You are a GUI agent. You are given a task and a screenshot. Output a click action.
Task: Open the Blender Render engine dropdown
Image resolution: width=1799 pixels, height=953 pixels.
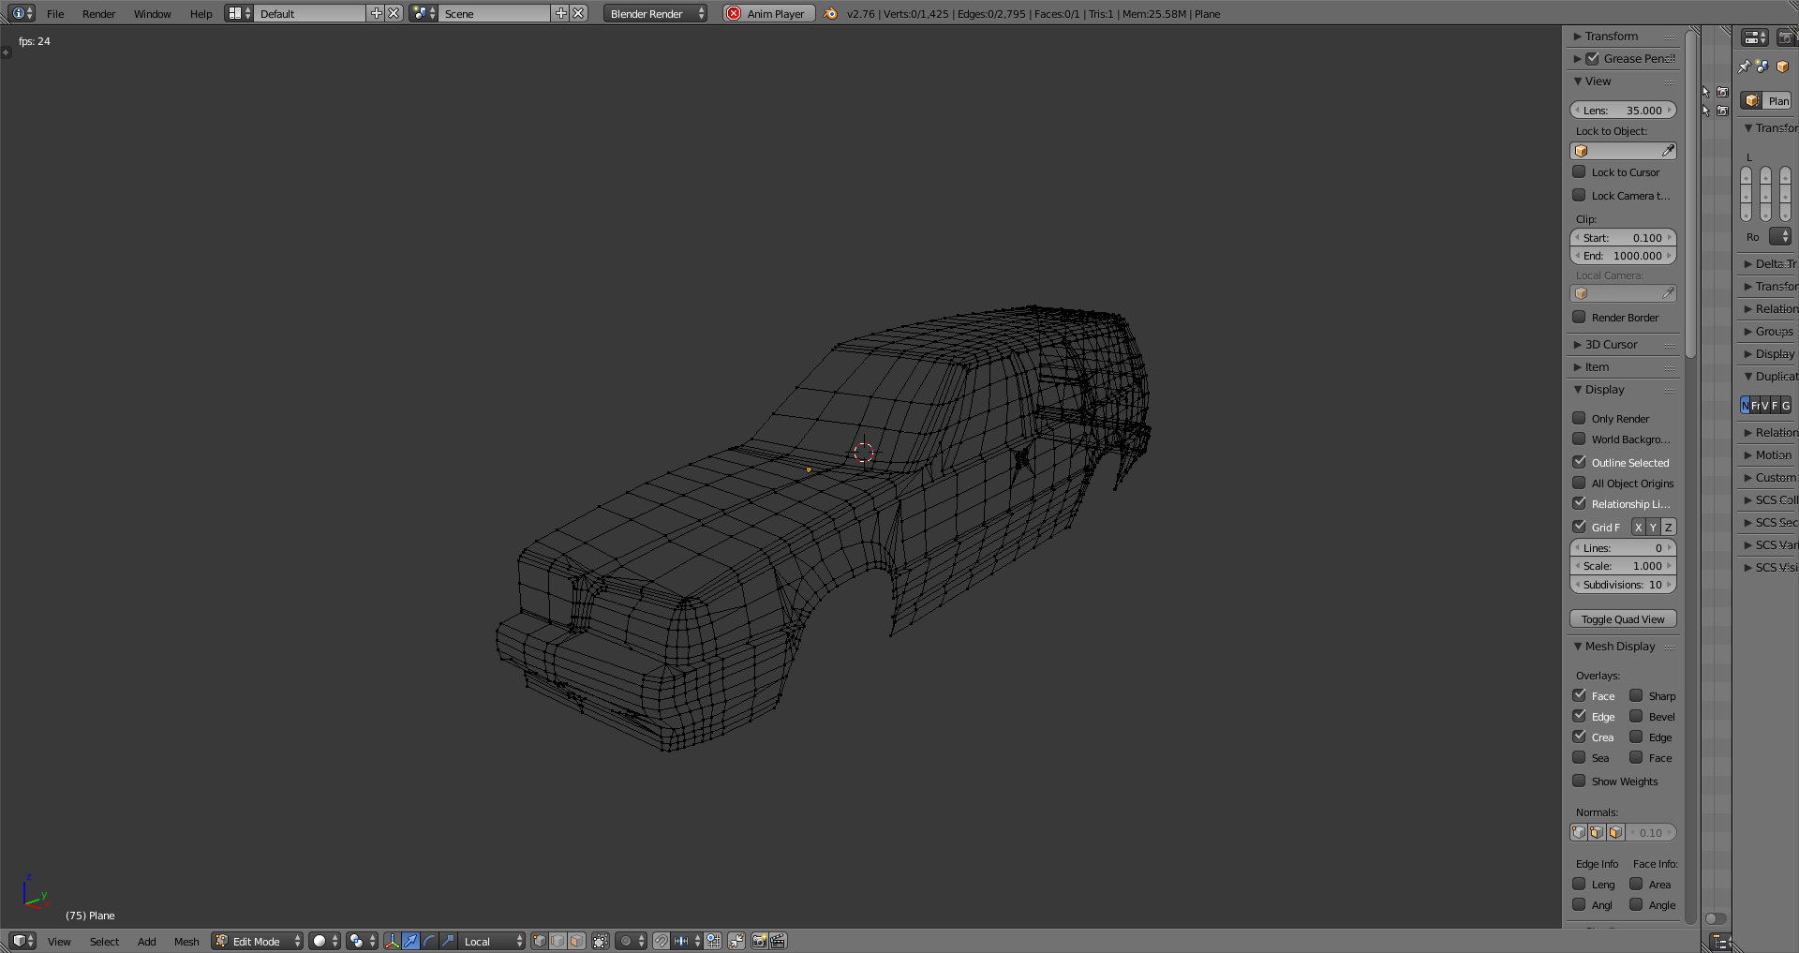pos(655,13)
